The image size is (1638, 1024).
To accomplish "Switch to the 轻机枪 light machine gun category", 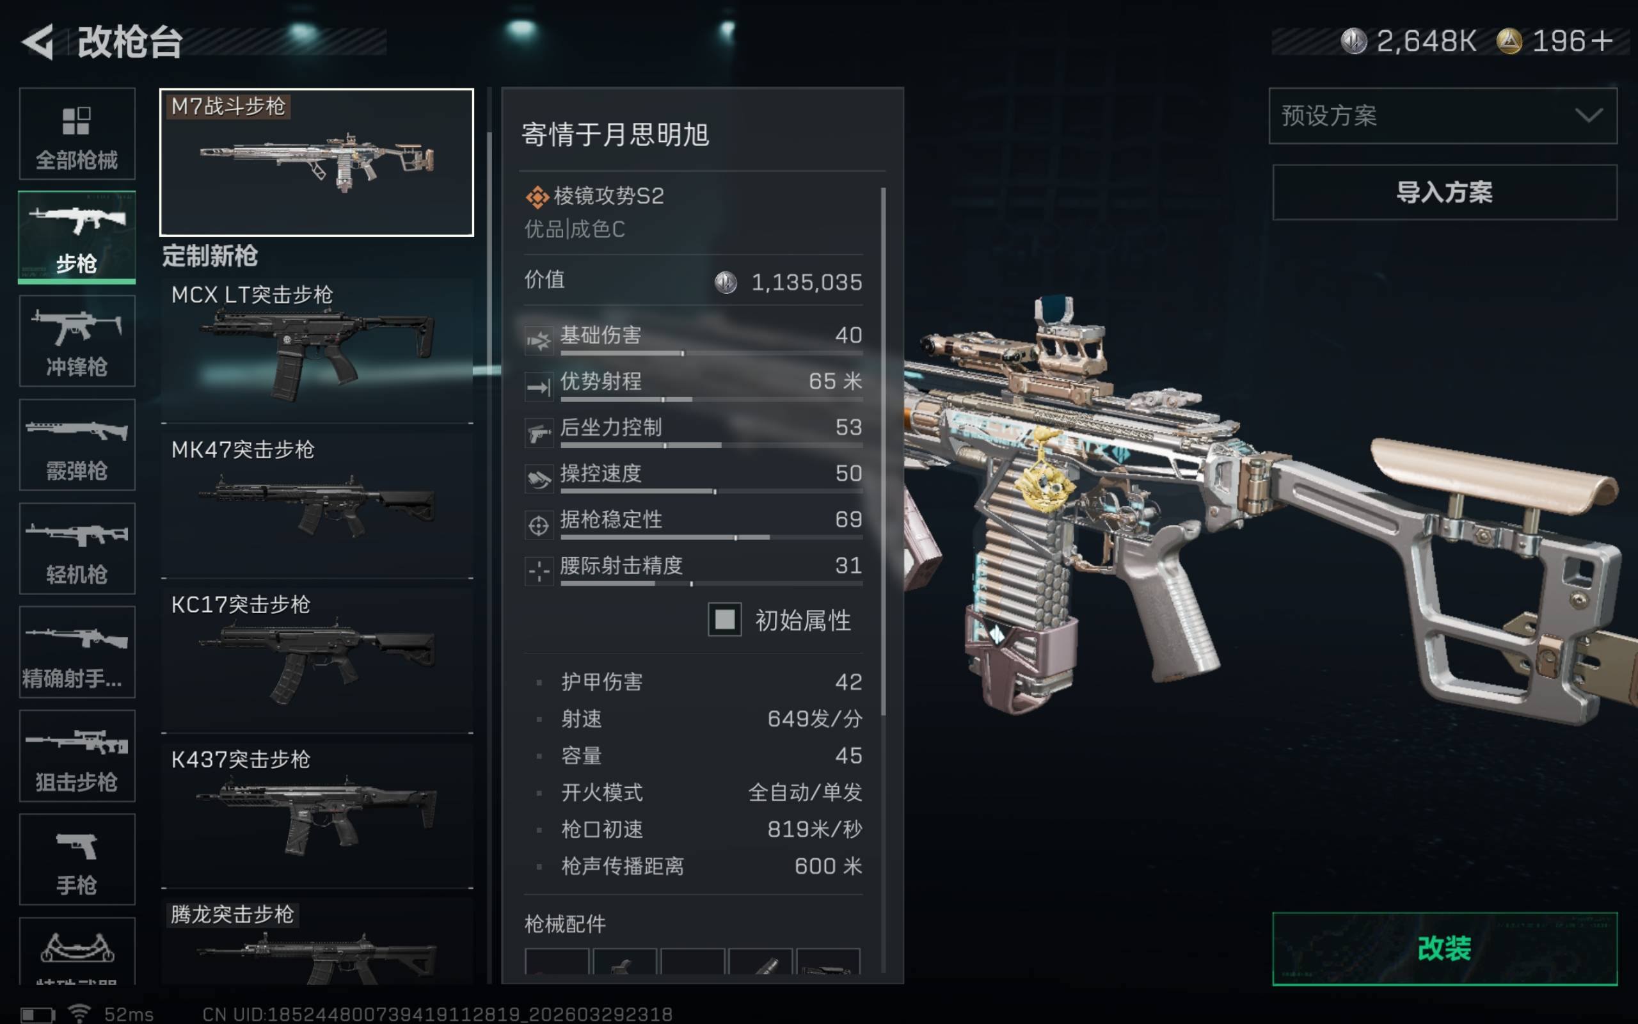I will tap(77, 548).
